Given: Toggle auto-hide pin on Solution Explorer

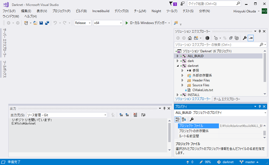Looking at the screenshot, I should click(x=260, y=31).
